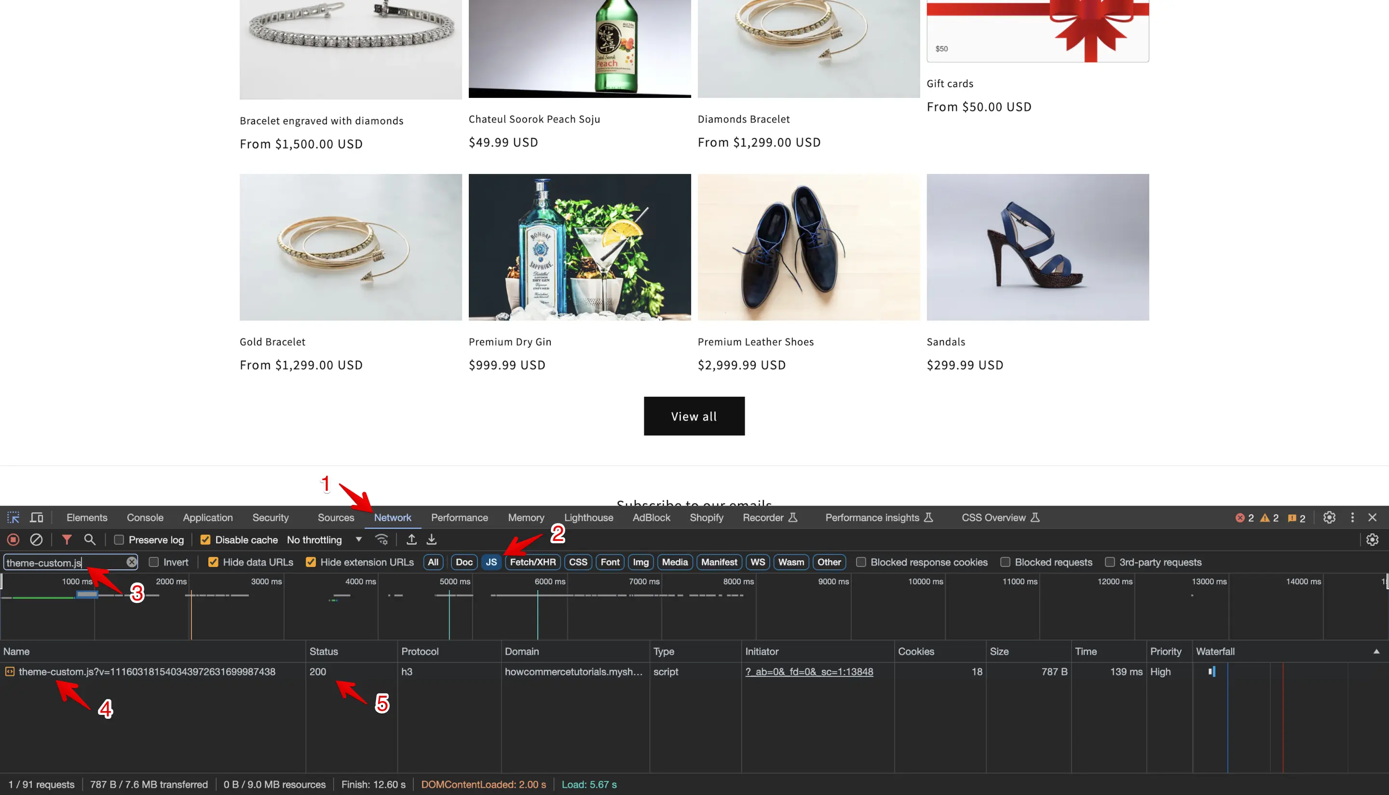The height and width of the screenshot is (795, 1389).
Task: Filter requests by CSS
Action: pos(578,562)
